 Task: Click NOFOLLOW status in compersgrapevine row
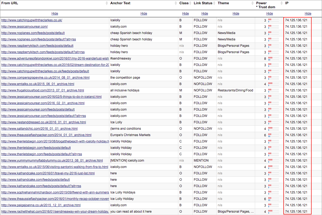[x=203, y=78]
